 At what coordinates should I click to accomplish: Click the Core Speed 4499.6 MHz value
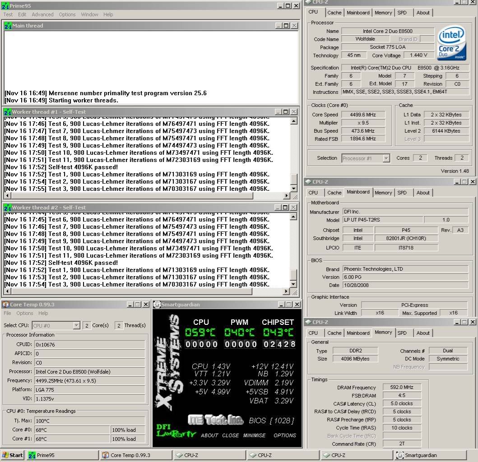(363, 115)
